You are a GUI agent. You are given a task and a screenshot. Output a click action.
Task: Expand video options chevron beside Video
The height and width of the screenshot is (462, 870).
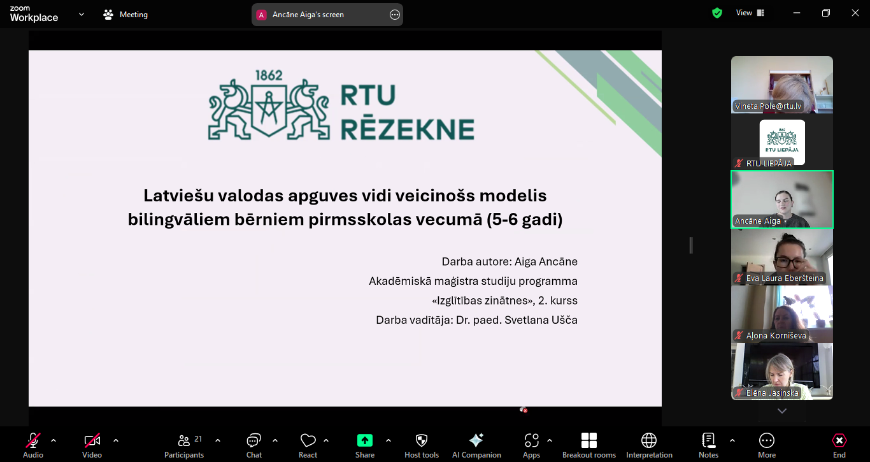point(116,440)
